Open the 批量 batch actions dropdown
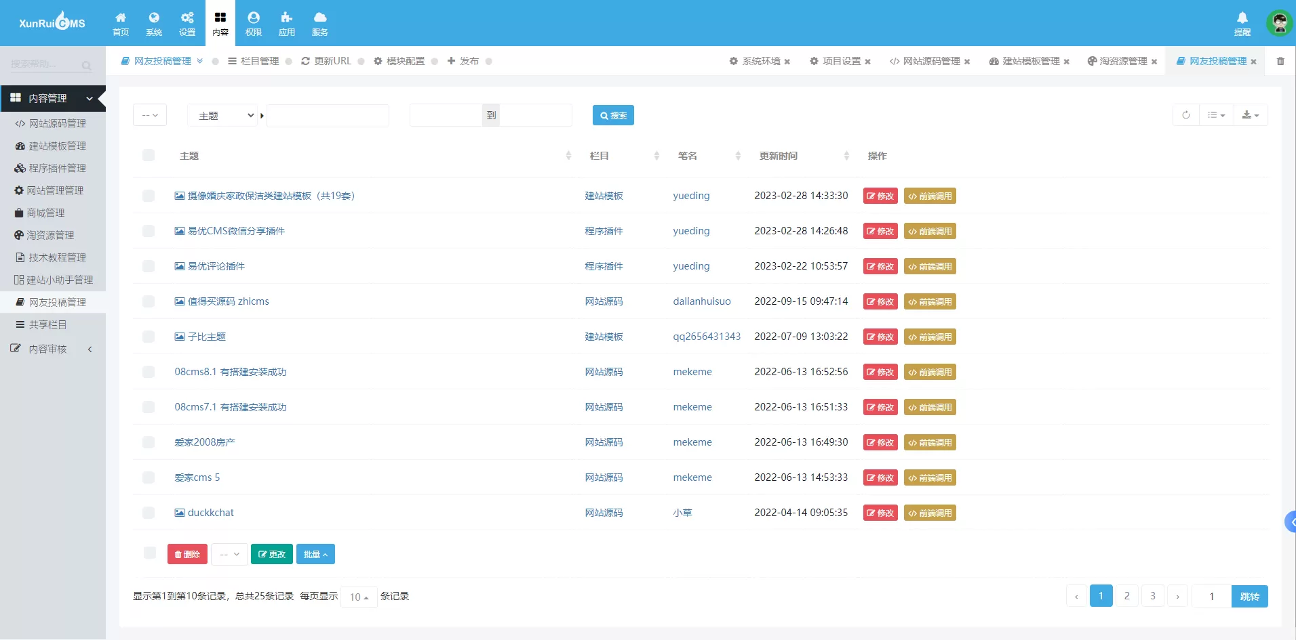Screen dimensions: 1296x640 [x=315, y=554]
